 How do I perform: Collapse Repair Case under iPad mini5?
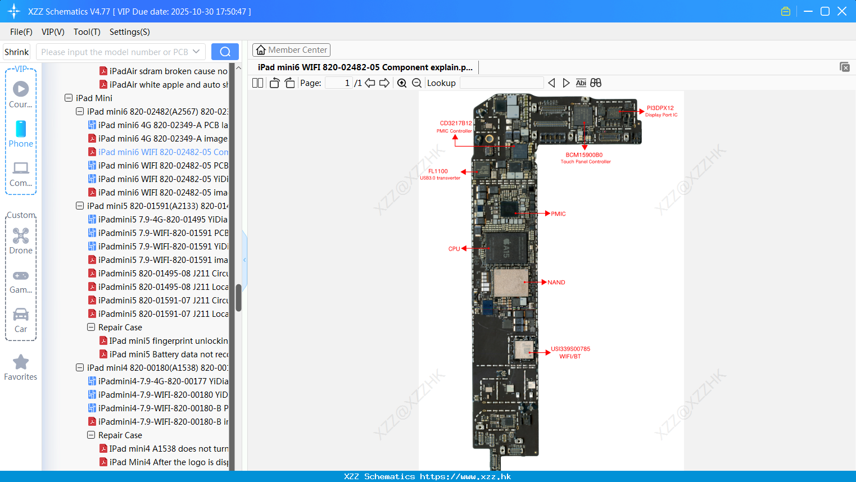(x=91, y=327)
